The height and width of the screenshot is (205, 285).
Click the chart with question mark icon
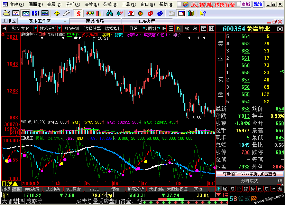click(x=131, y=13)
